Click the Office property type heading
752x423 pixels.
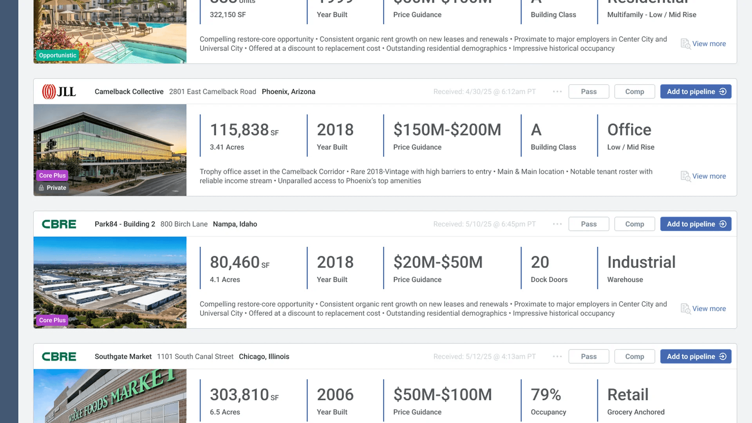coord(629,130)
